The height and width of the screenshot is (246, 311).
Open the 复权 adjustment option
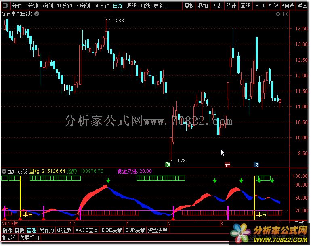click(189, 6)
